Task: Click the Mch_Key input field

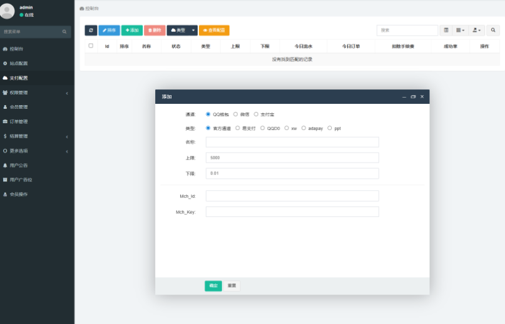Action: pos(292,212)
